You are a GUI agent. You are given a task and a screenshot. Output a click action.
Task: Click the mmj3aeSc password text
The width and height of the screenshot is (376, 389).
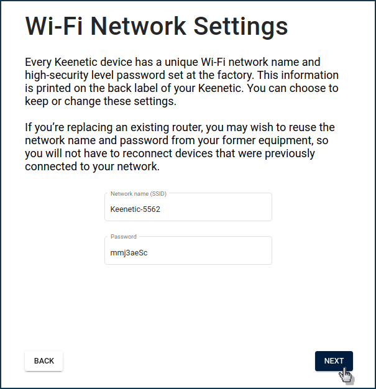[129, 253]
